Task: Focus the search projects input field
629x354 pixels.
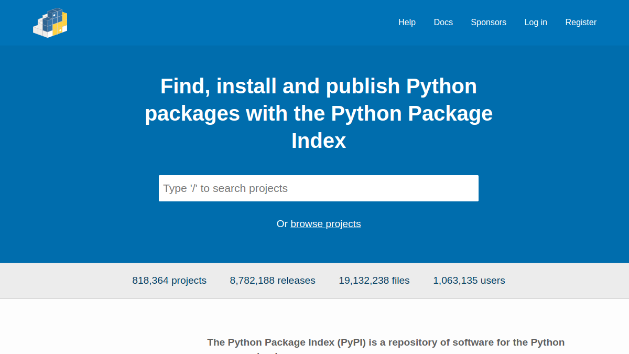Action: pyautogui.click(x=319, y=188)
